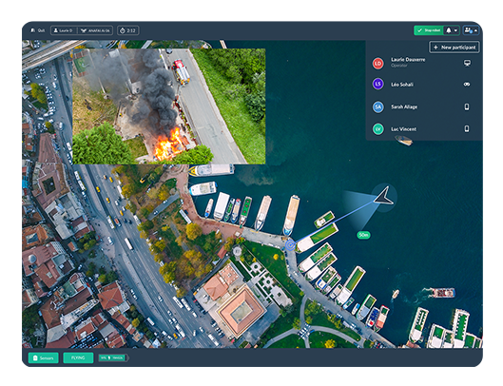This screenshot has height=386, width=503.
Task: Click the Quit exit icon
Action: (x=32, y=30)
